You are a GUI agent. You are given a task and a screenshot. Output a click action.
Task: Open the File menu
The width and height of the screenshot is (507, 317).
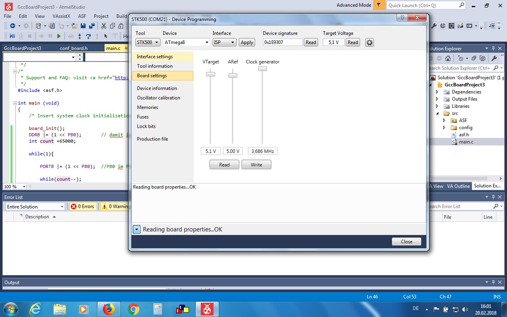click(x=8, y=16)
